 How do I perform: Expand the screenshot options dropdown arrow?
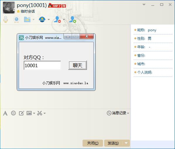(x=45, y=113)
